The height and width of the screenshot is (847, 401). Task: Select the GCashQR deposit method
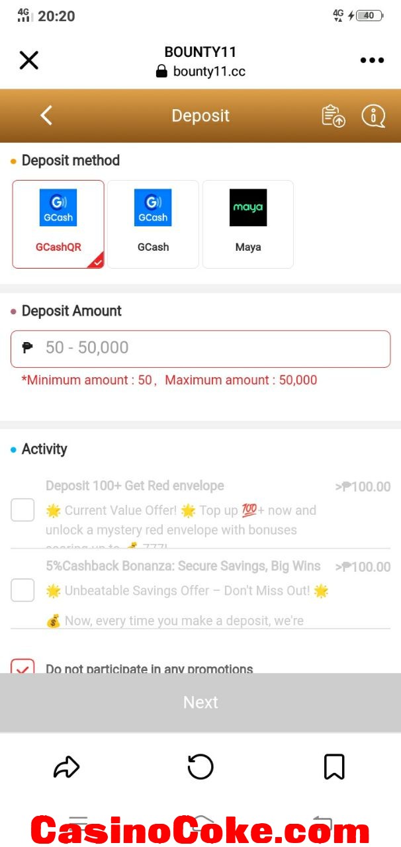[x=58, y=224]
